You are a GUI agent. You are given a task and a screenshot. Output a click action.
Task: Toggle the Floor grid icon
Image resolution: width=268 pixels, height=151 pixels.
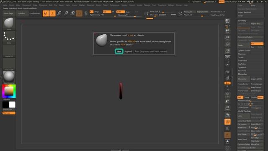[x=227, y=65]
